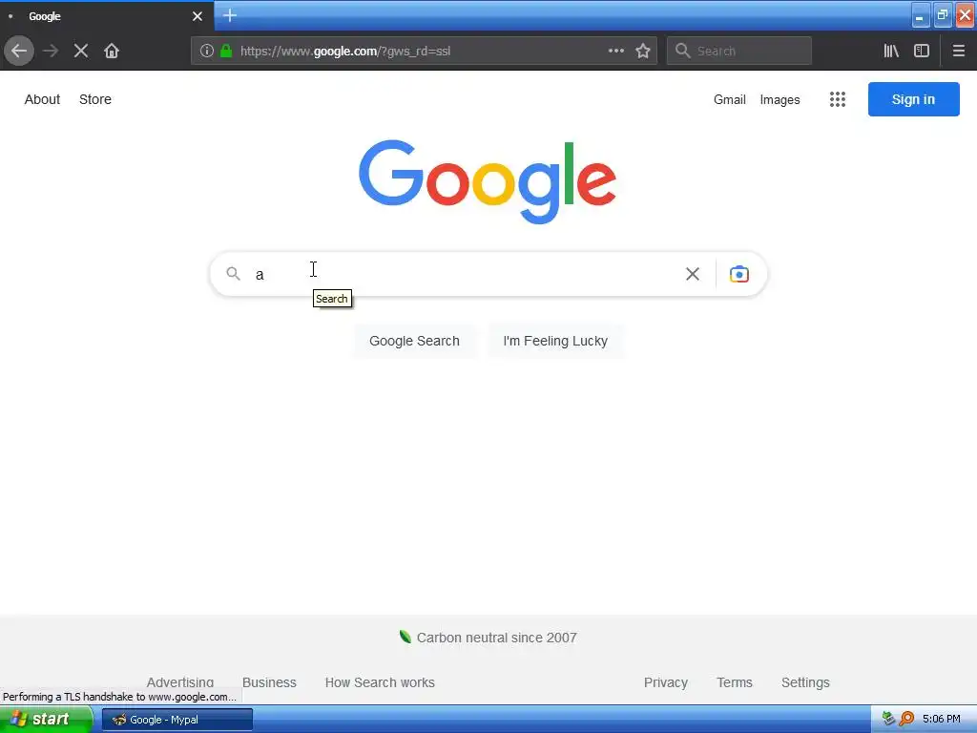The image size is (977, 733).
Task: Click the orange magnifier tray icon
Action: (906, 719)
